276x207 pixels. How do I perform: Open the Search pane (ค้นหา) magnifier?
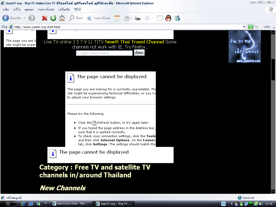click(76, 18)
